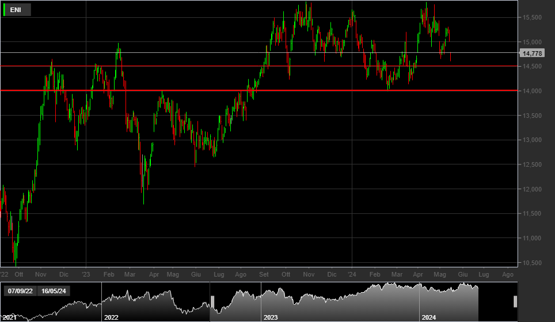Click the 11,000 price axis label

[532, 238]
